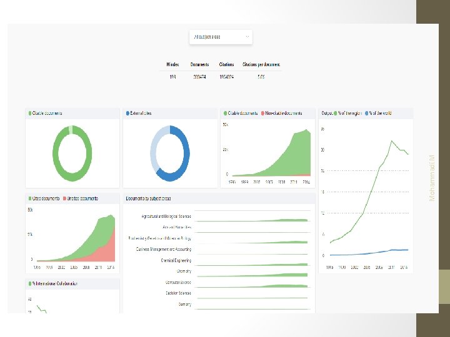
Task: Click blue % of the world legend icon
Action: coord(366,113)
